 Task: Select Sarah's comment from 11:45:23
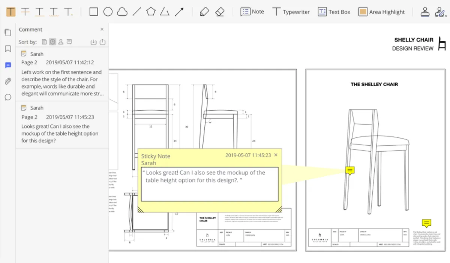click(62, 124)
